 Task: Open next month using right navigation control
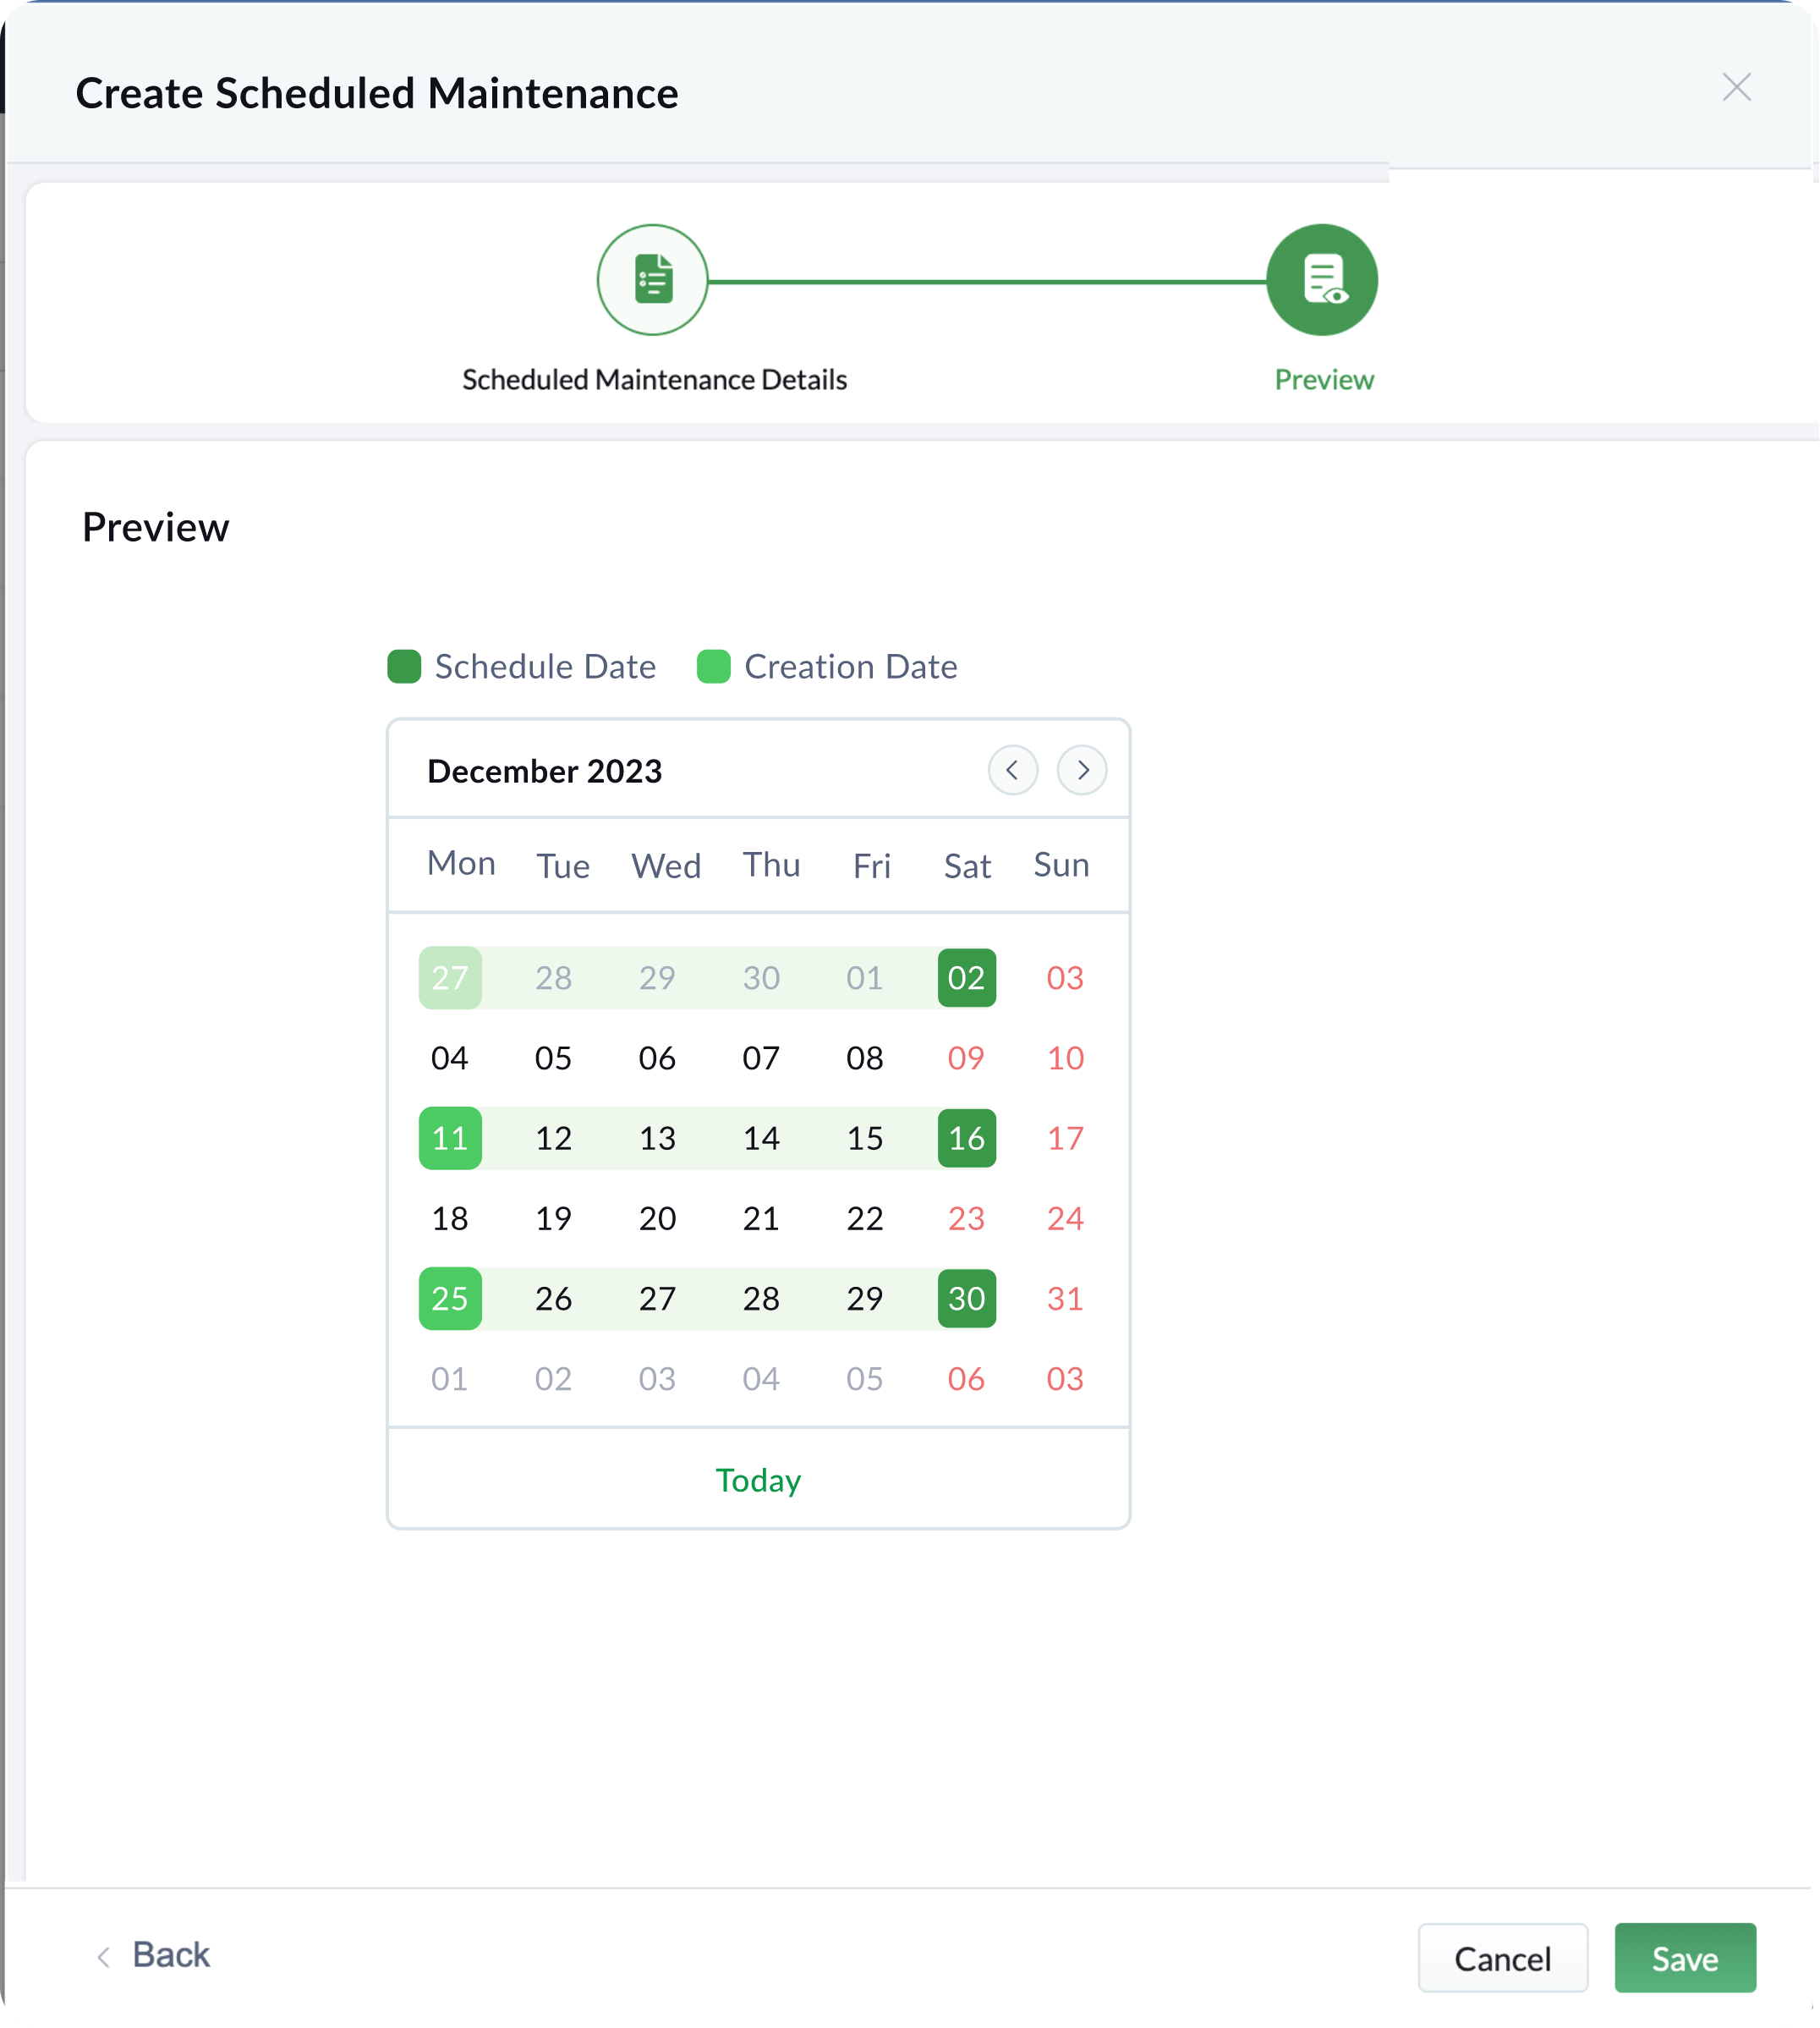(1082, 771)
